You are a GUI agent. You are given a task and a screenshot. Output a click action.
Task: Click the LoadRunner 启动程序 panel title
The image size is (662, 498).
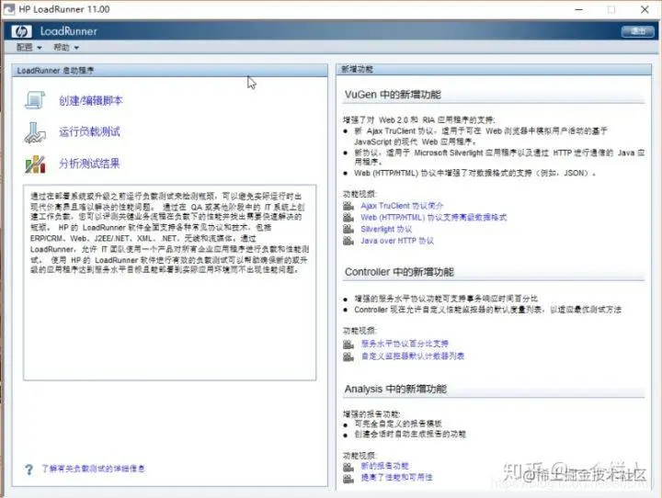point(55,71)
